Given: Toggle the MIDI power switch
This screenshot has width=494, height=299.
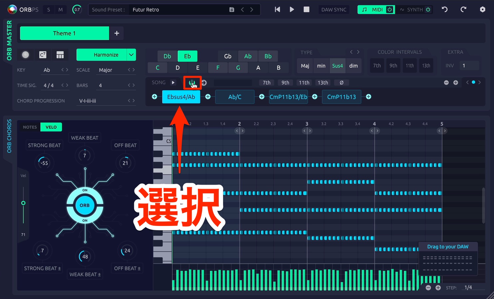Looking at the screenshot, I should tap(389, 10).
